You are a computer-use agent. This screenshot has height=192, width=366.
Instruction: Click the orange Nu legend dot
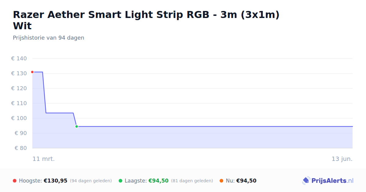221,181
